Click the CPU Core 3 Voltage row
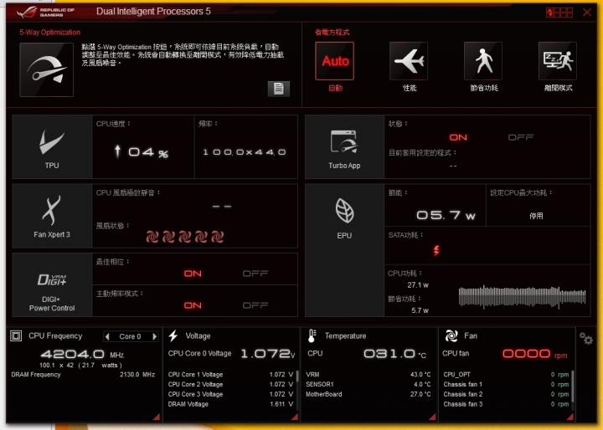This screenshot has height=430, width=603. [230, 394]
